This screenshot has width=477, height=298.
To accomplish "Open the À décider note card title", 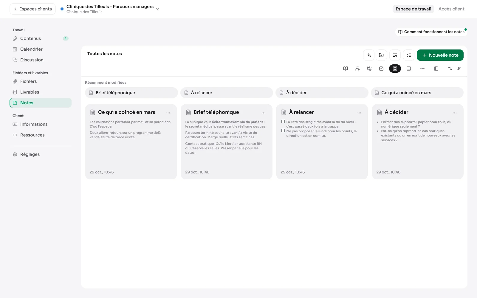I will tap(396, 112).
